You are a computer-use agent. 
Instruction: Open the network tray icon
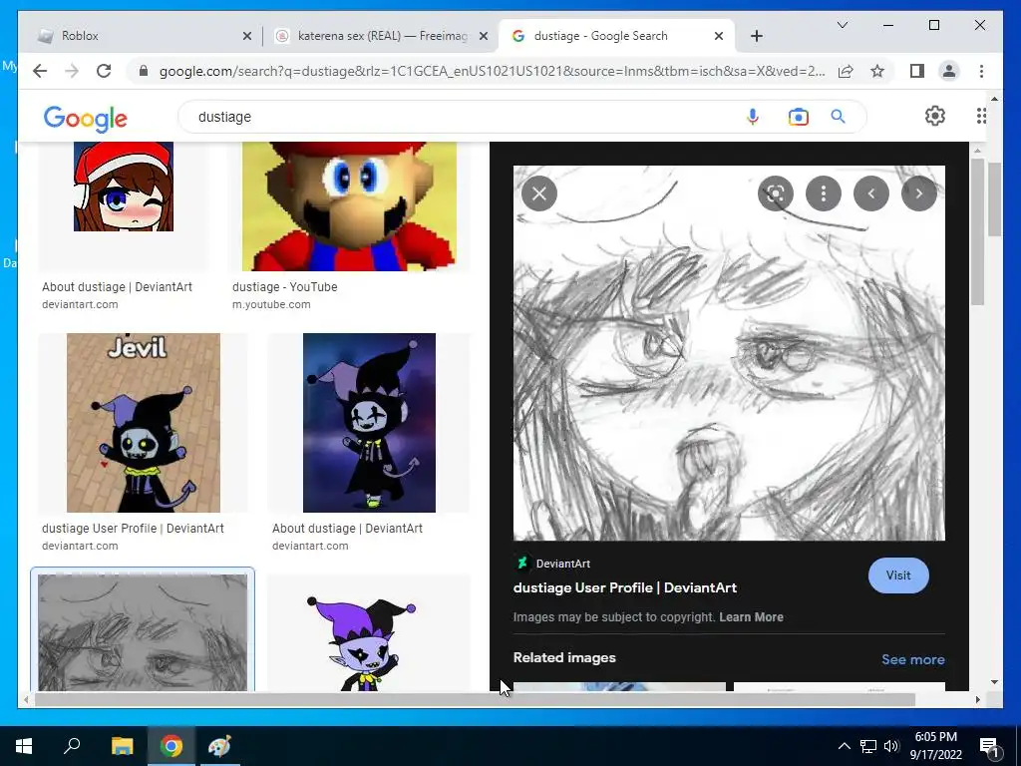click(868, 746)
